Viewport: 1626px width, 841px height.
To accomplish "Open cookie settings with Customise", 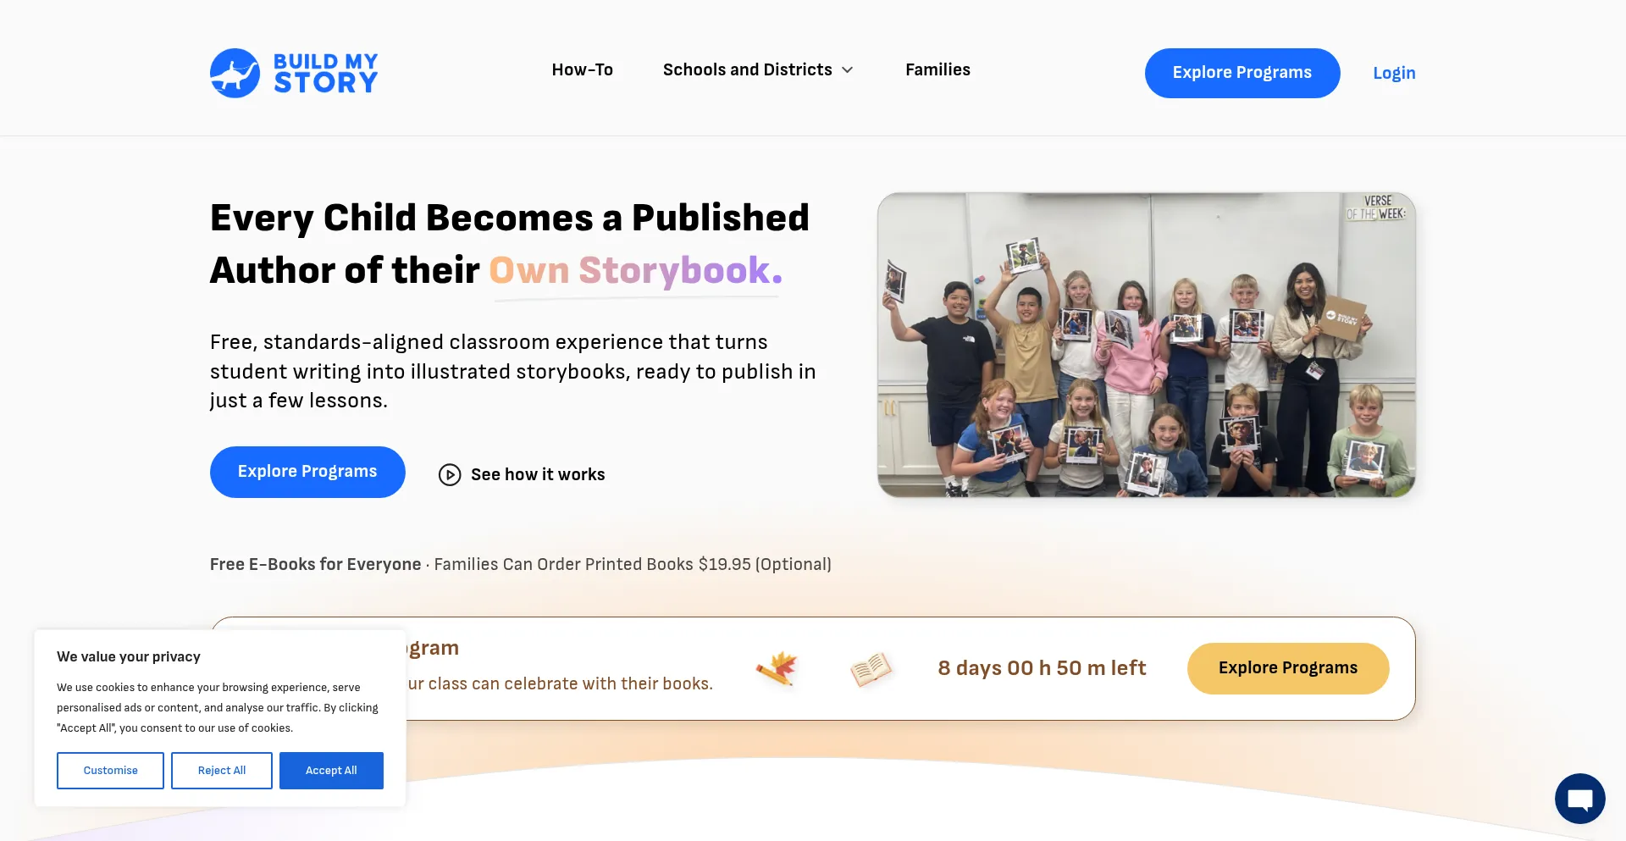I will [x=110, y=771].
